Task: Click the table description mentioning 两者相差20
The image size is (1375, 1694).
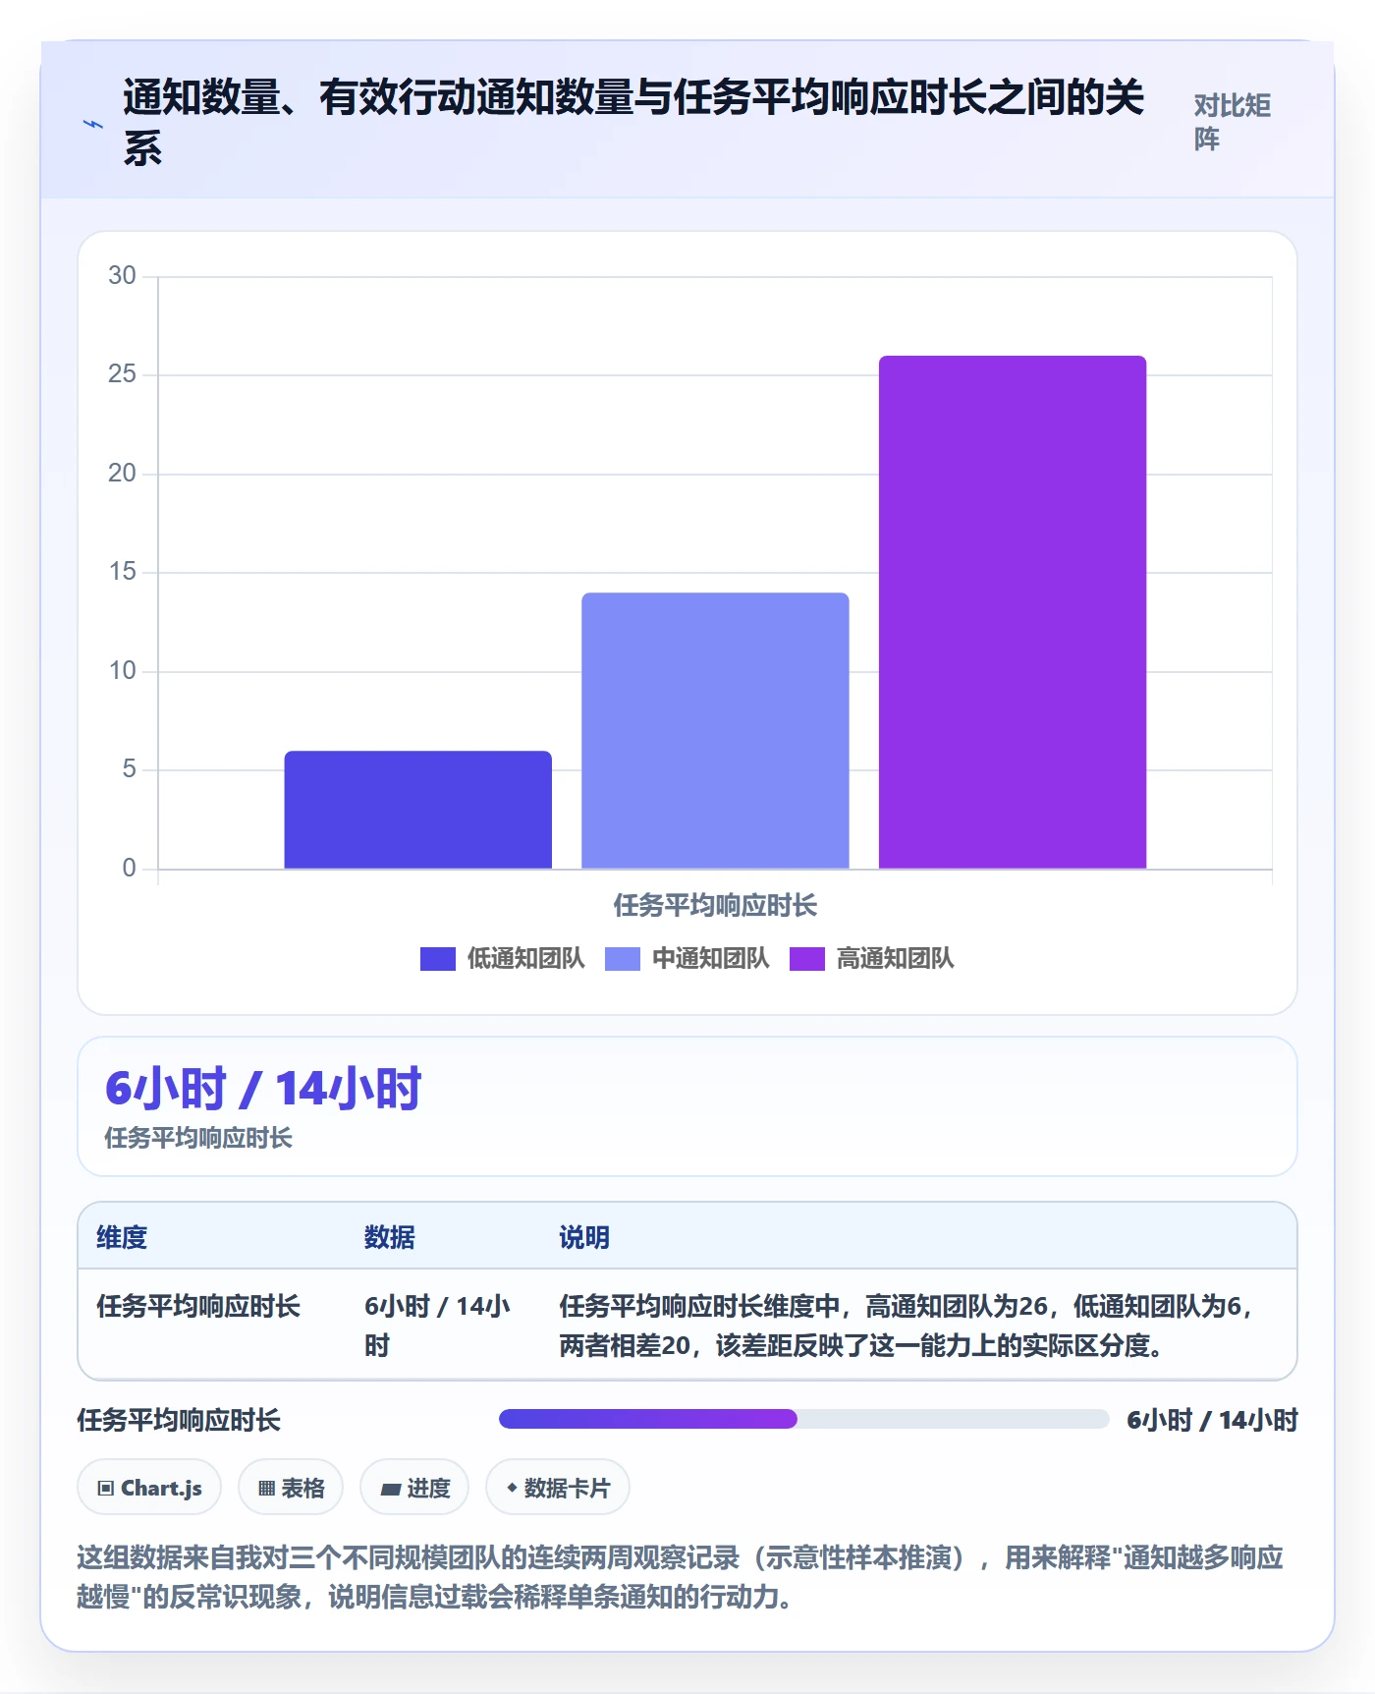Action: point(905,1326)
